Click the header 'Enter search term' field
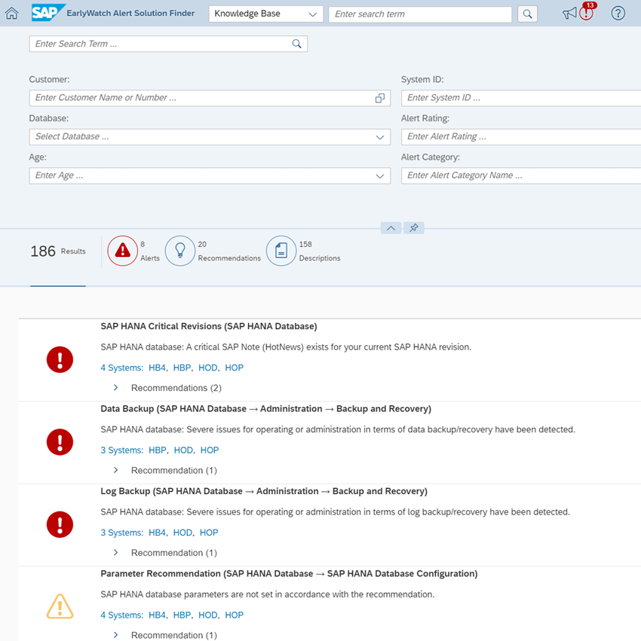 point(420,14)
